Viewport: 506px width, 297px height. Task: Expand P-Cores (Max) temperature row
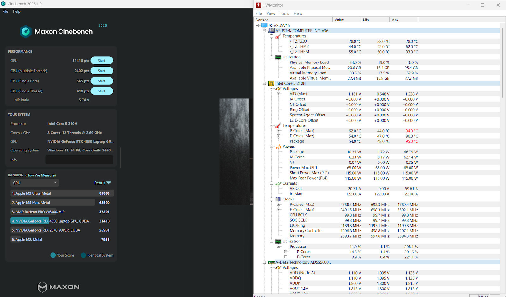279,131
